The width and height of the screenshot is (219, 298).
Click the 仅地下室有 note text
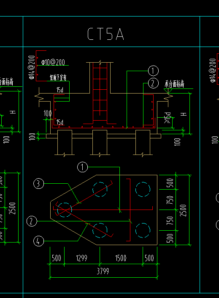click(x=58, y=77)
